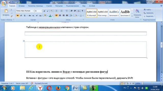
Task: Increase font size with the grow-font icon
Action: click(44, 11)
